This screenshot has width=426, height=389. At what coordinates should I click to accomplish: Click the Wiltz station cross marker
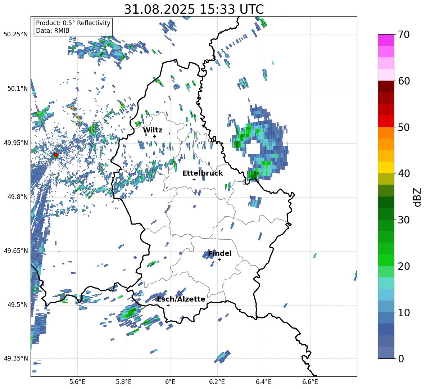coord(155,136)
